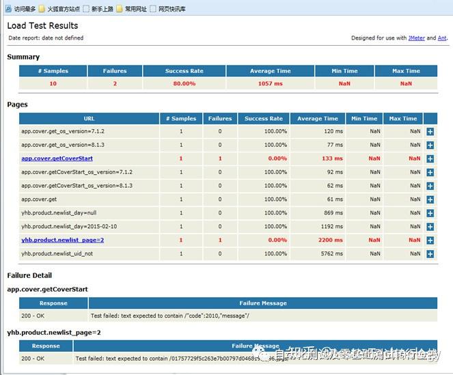Viewport: 453px width, 375px height.
Task: Click the Load Test Results heading
Action: tap(42, 26)
